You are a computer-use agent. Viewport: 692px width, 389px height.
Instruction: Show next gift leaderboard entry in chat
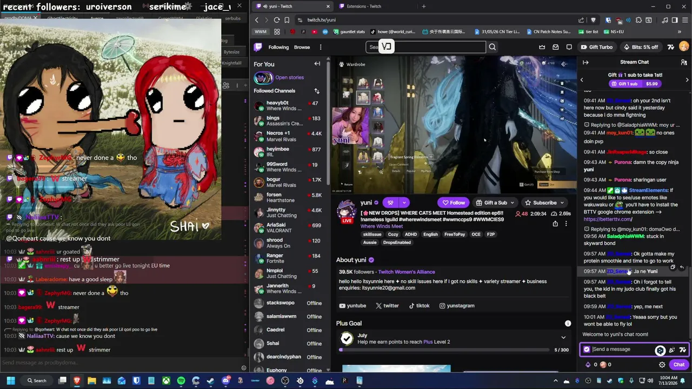coord(687,79)
